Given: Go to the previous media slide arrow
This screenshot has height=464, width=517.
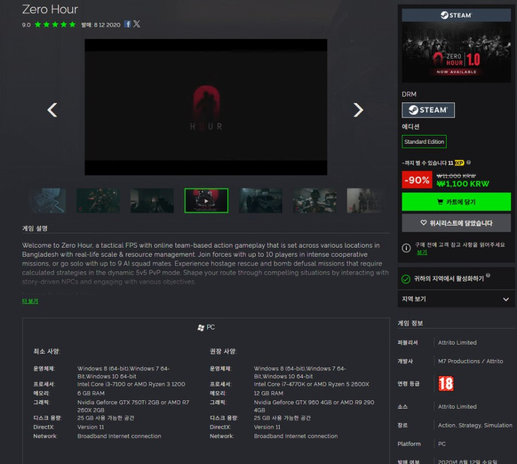Looking at the screenshot, I should [x=53, y=110].
